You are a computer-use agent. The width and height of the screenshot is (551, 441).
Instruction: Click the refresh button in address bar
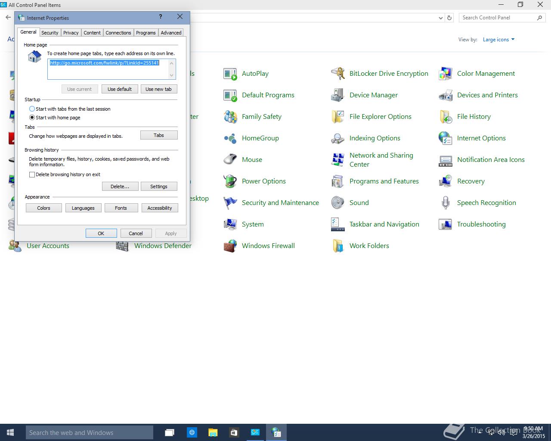coord(449,18)
